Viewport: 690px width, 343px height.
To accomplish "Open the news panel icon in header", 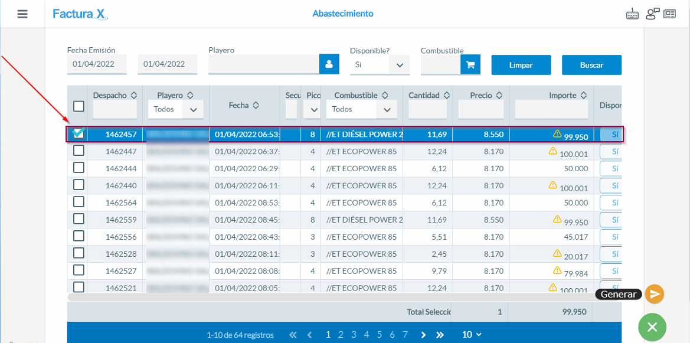I will (669, 14).
